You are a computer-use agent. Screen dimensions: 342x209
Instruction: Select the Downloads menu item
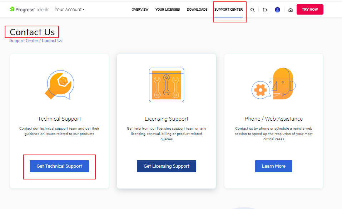click(197, 10)
